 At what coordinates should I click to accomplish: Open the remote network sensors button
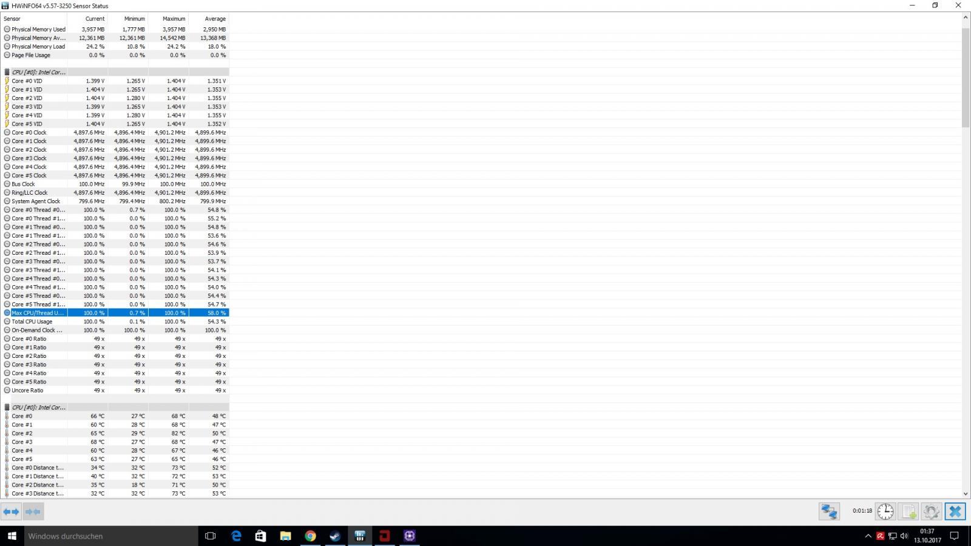coord(829,511)
